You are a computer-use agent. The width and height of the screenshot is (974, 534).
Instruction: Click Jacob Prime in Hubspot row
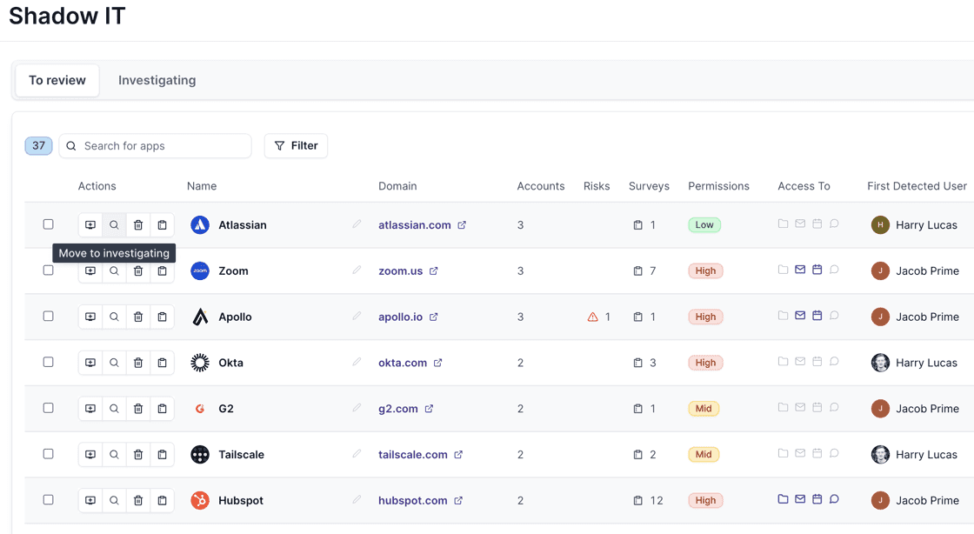pos(927,500)
